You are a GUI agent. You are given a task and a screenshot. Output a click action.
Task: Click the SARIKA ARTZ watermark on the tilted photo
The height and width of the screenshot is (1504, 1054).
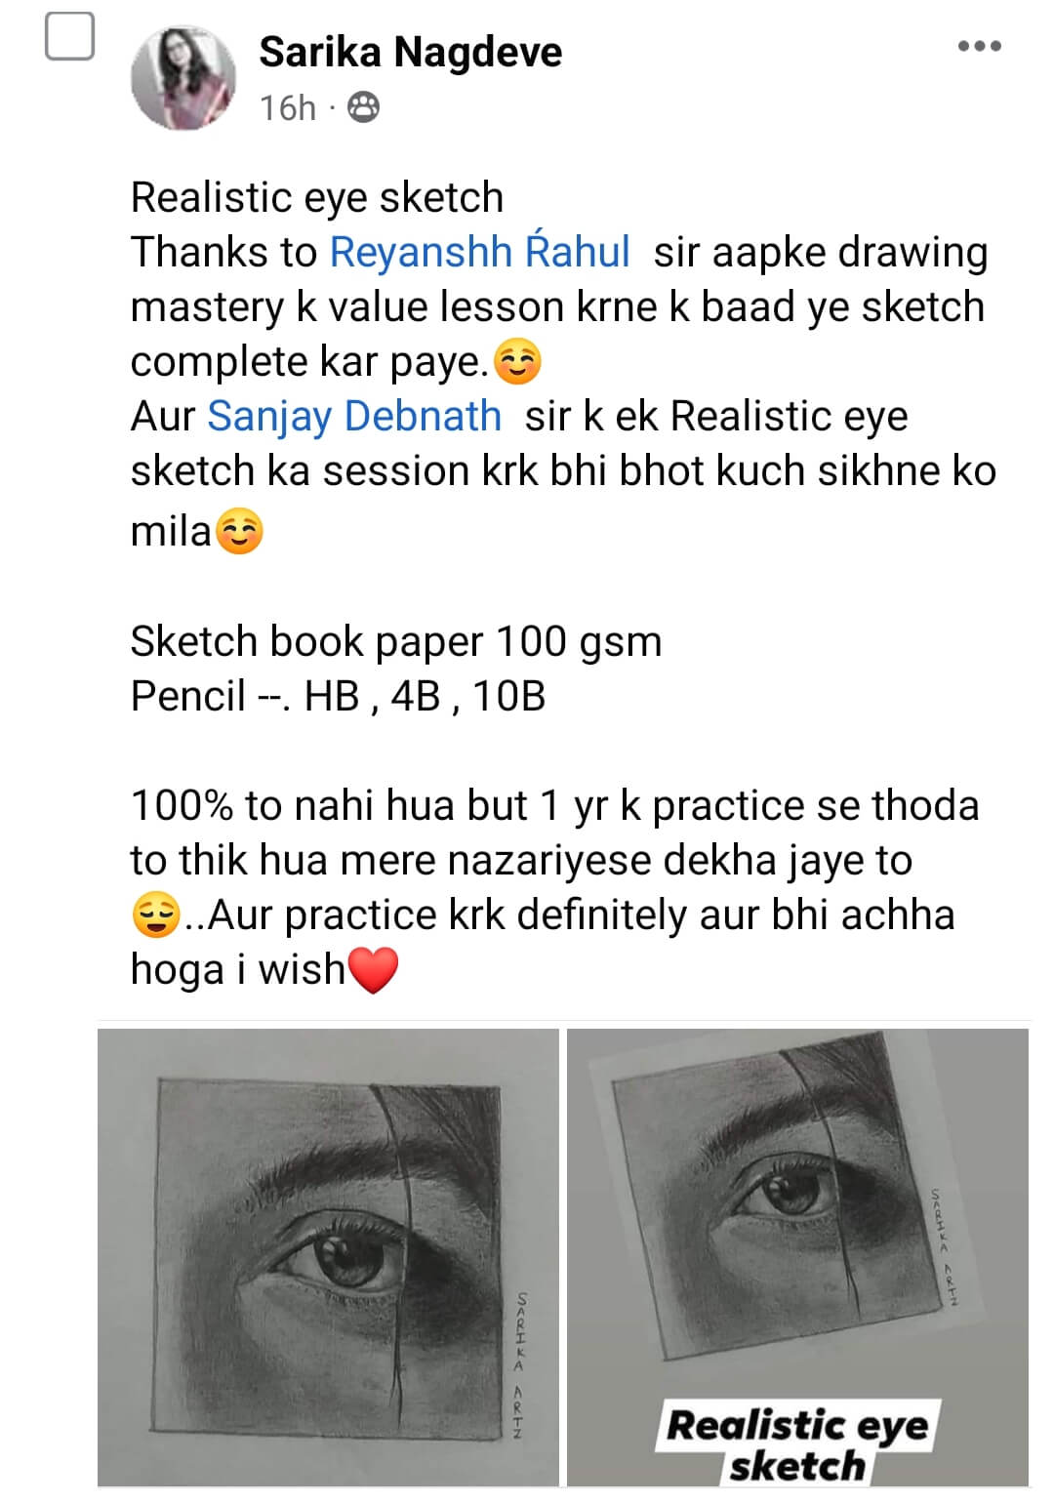(943, 1246)
